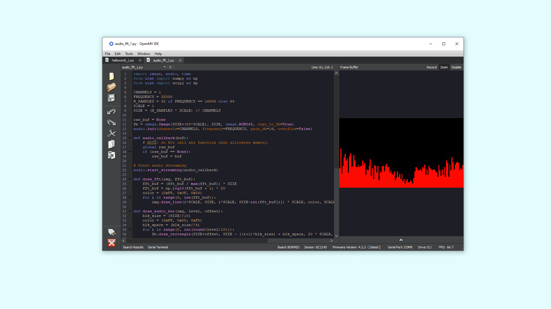Collapse the audio_callback function fold arrow

pyautogui.click(x=130, y=138)
